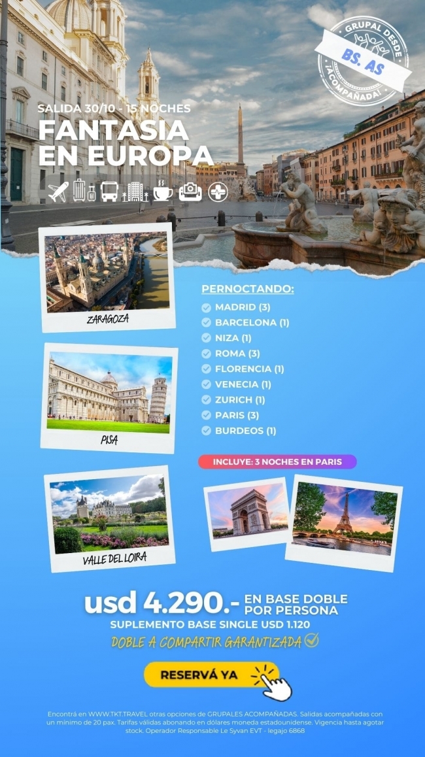Click the medical assistance cross icon
The width and height of the screenshot is (425, 757).
coord(218,192)
